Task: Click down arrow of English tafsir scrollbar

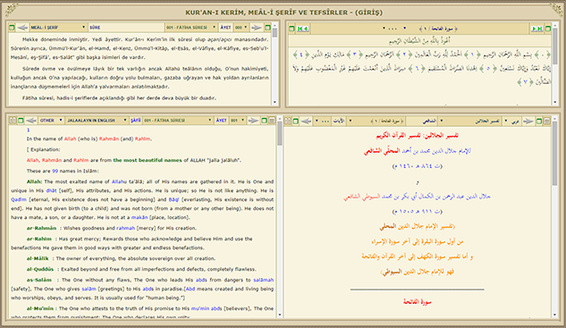Action: (x=279, y=315)
